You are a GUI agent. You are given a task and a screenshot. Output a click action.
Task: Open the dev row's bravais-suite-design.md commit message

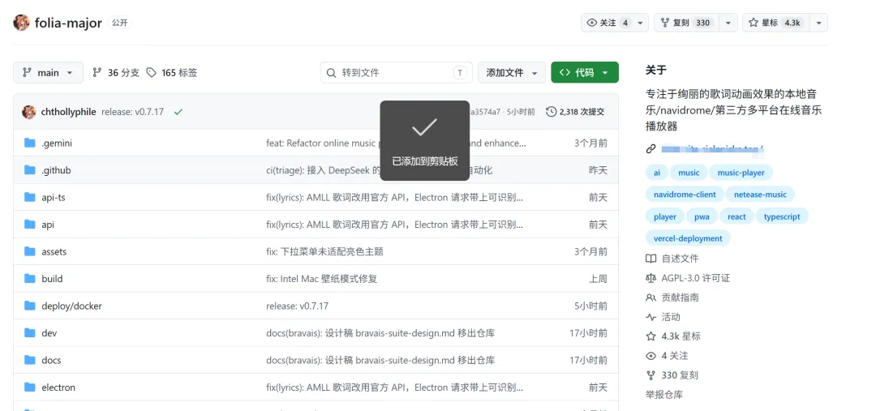click(380, 333)
